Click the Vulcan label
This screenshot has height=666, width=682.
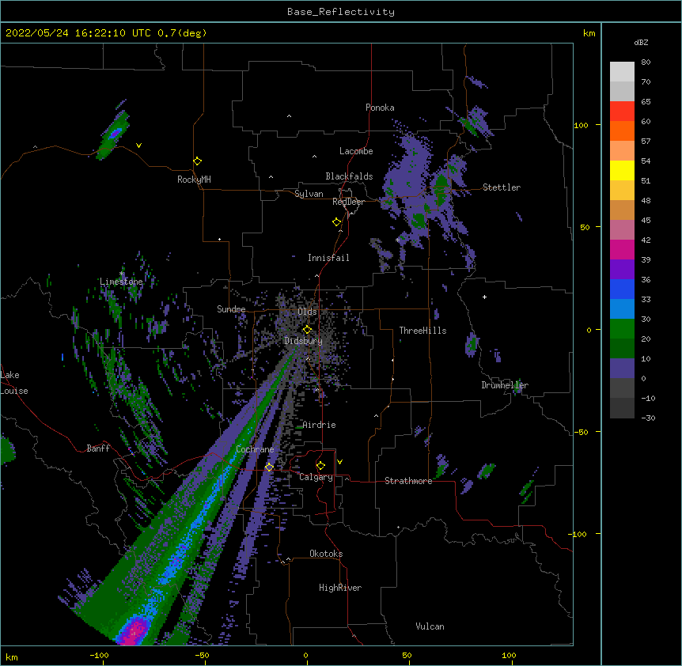pyautogui.click(x=430, y=626)
